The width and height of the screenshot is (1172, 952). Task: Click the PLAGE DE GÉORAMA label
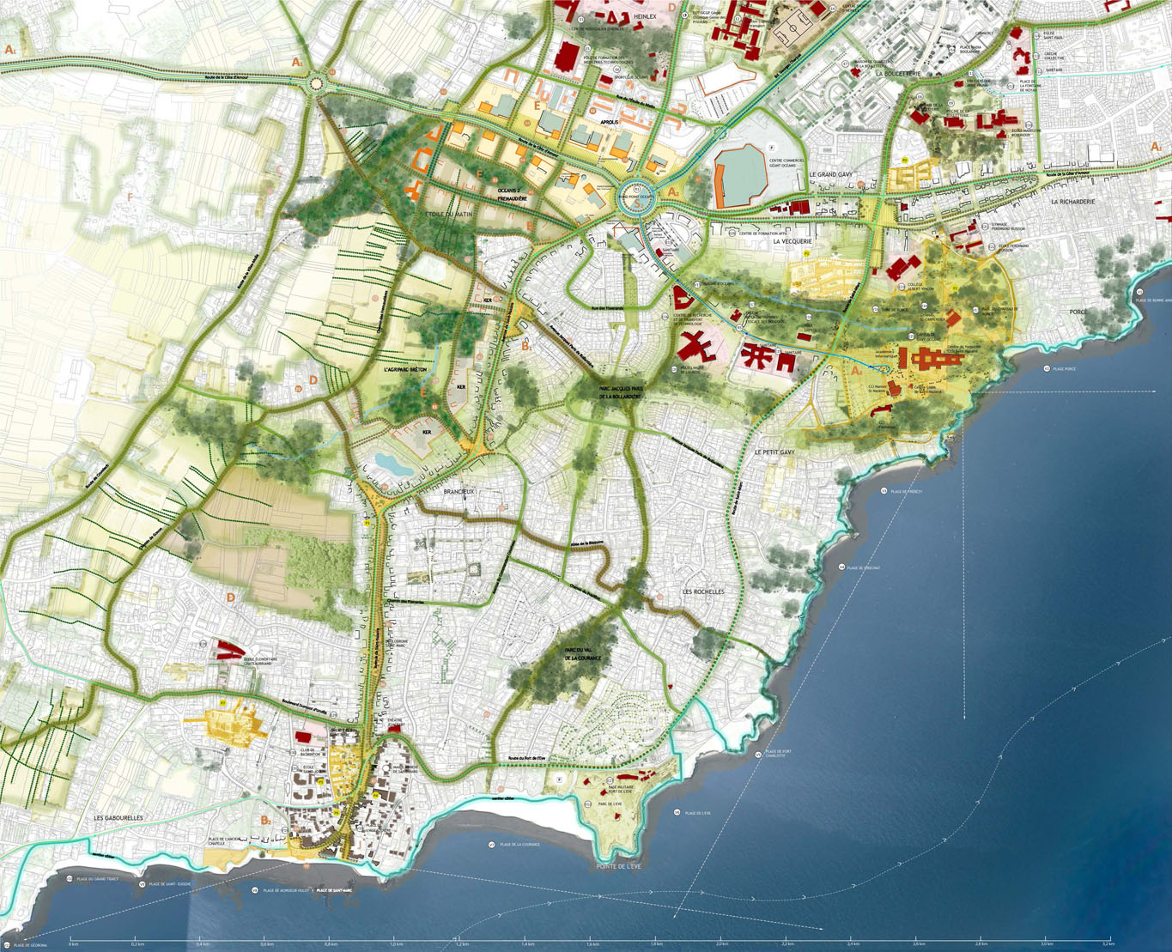click(x=30, y=945)
